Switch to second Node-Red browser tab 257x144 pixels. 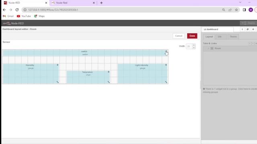click(73, 3)
